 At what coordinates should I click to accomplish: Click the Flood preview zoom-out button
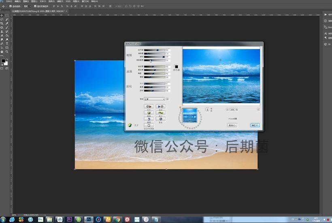tap(228, 109)
